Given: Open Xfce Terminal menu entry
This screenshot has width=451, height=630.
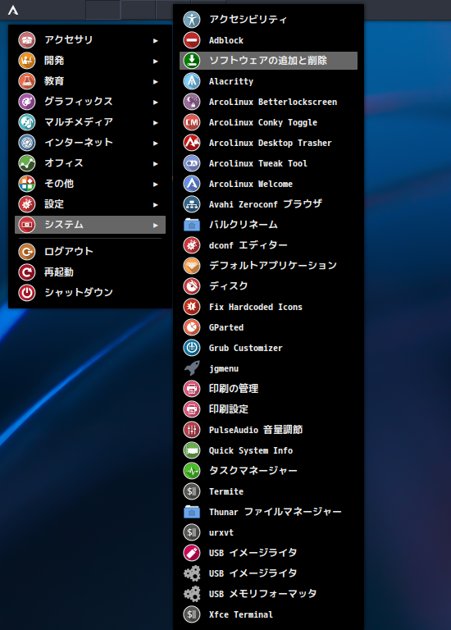Looking at the screenshot, I should 268,614.
